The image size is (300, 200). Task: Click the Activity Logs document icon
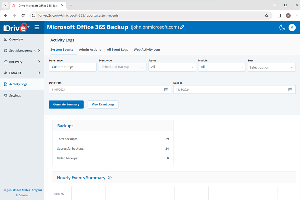6,84
